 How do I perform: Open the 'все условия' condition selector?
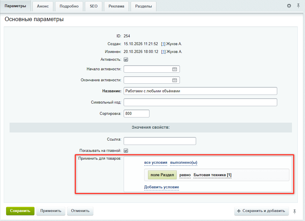pos(156,163)
